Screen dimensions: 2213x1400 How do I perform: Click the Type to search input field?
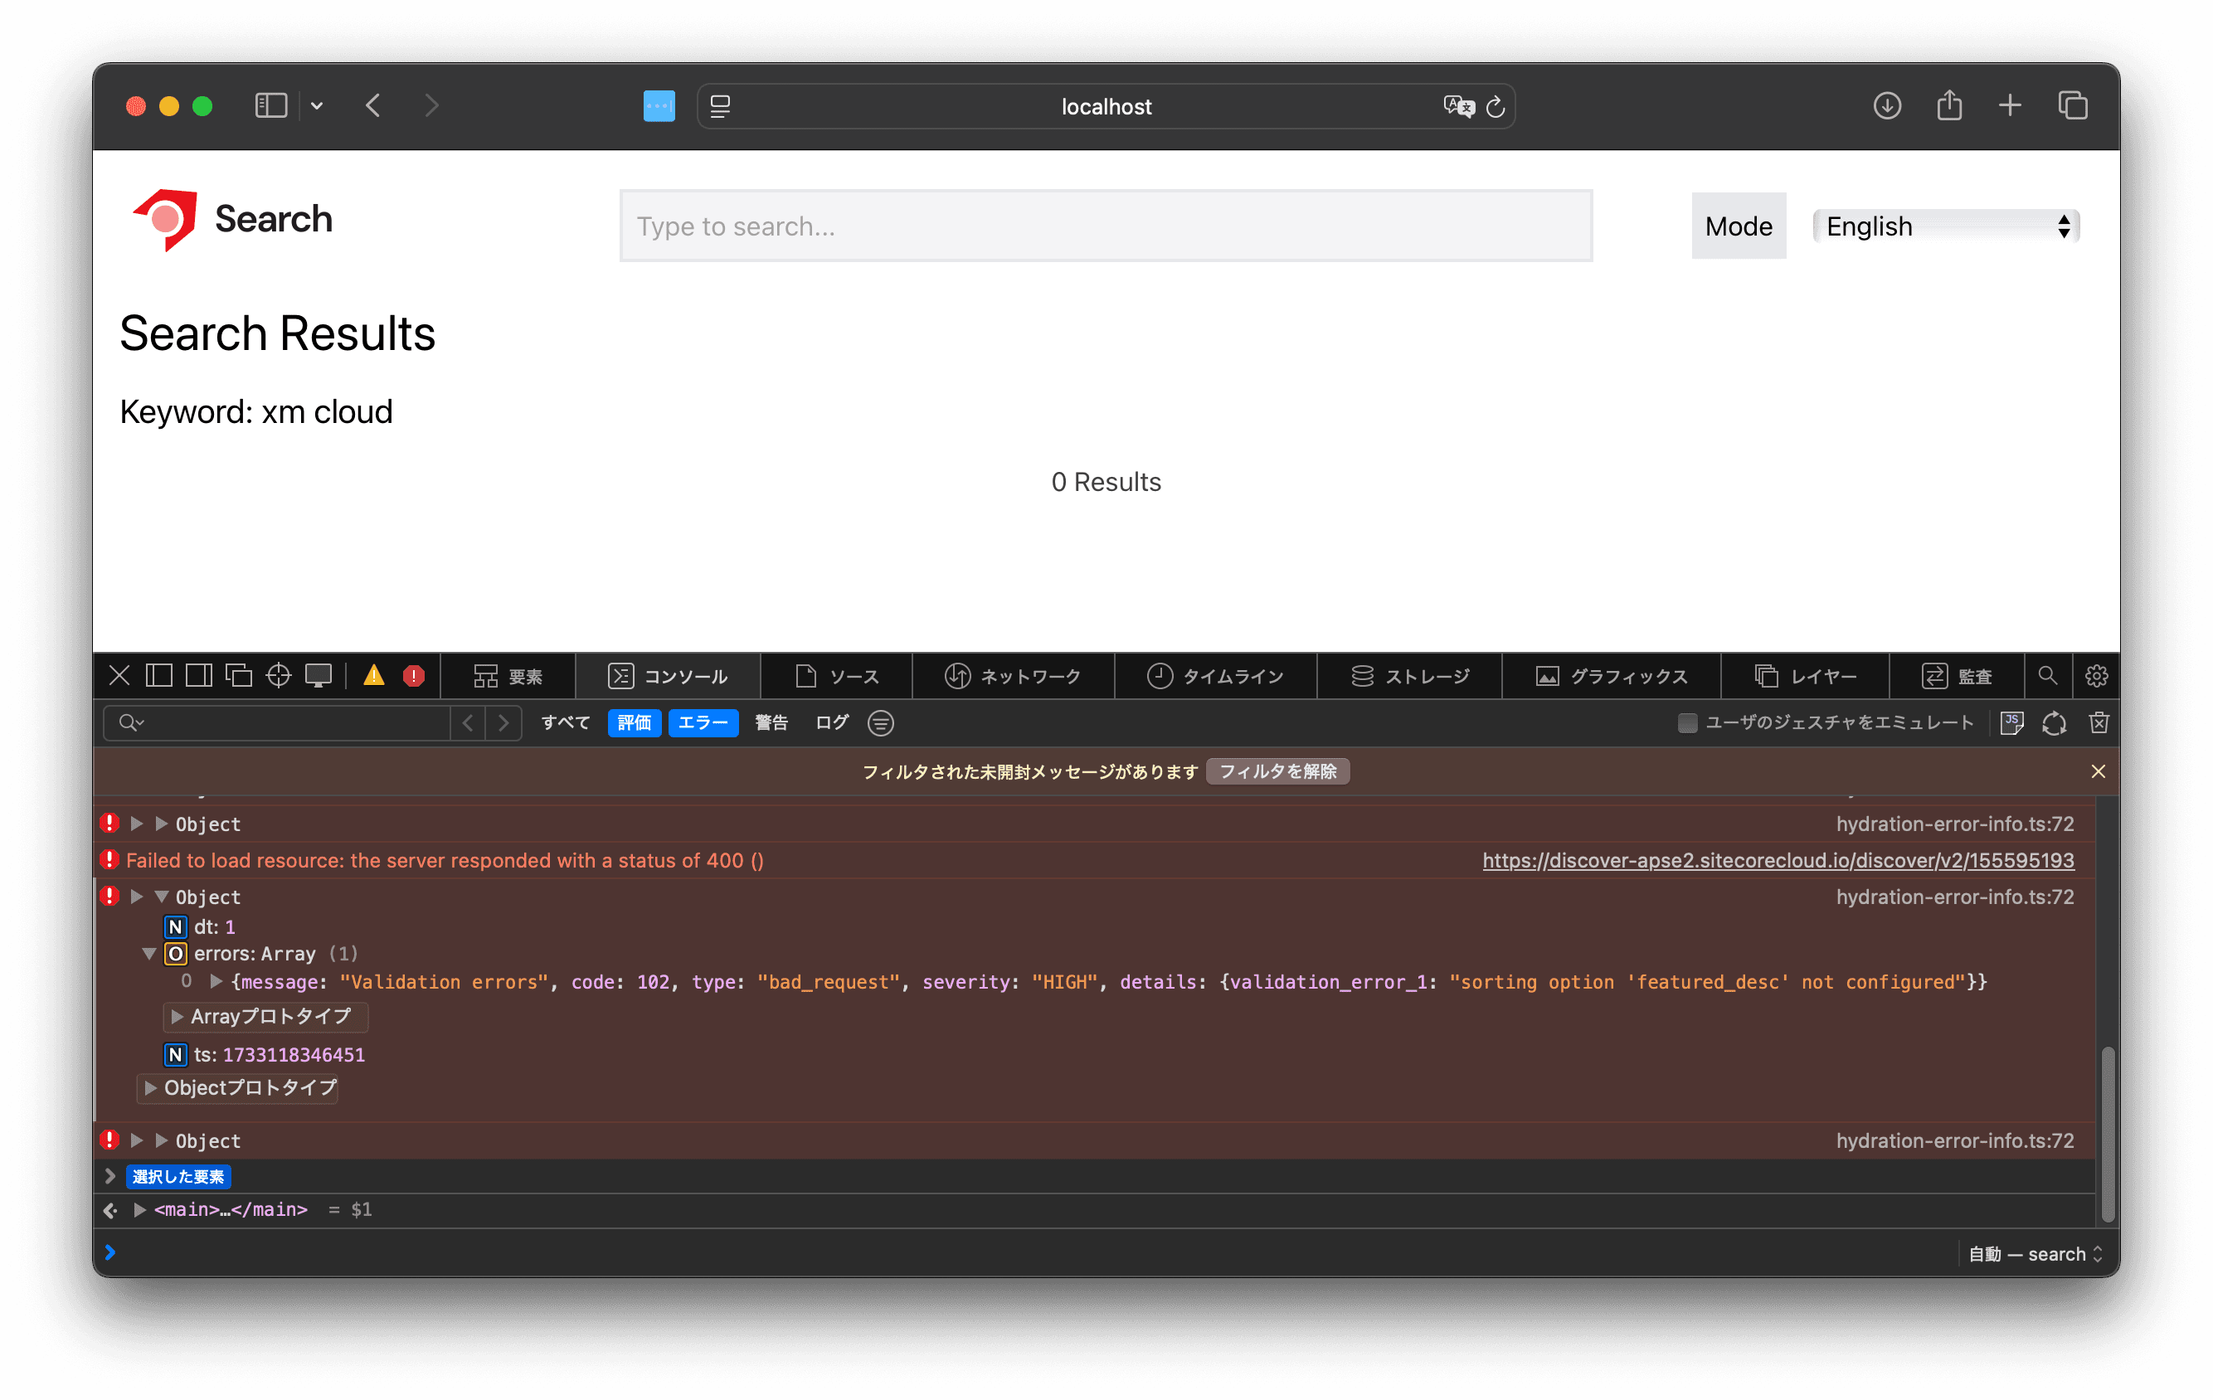[1106, 226]
